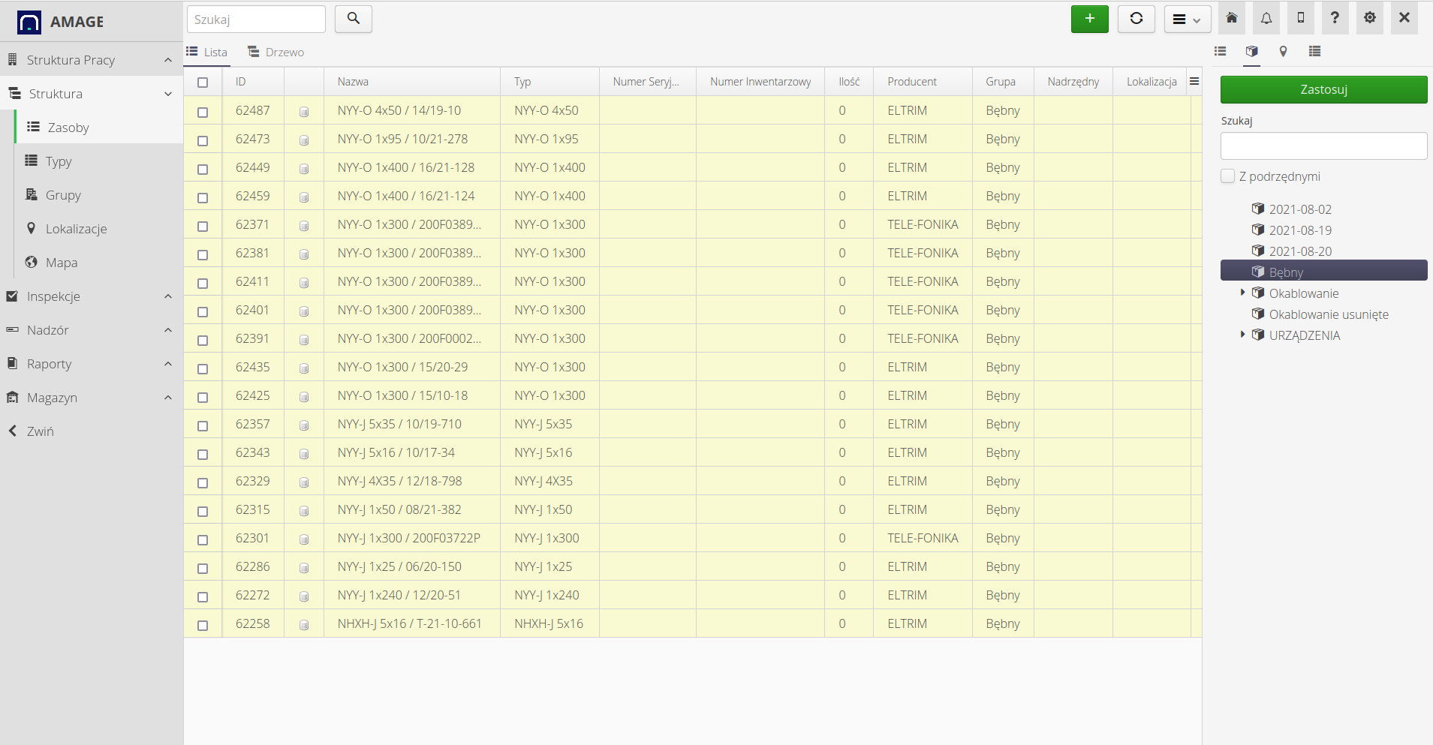The width and height of the screenshot is (1433, 745).
Task: Check the box for row 62487
Action: tap(203, 112)
